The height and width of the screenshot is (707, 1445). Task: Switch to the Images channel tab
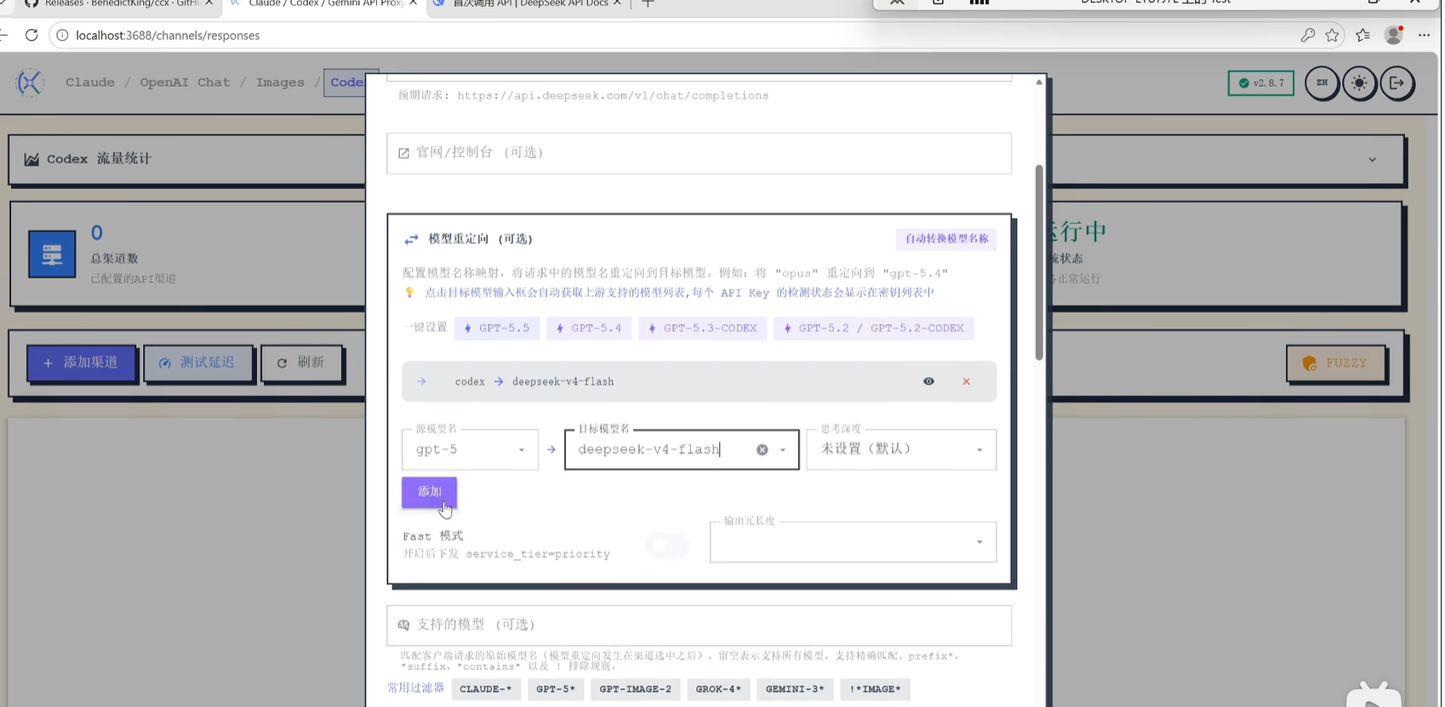tap(280, 83)
